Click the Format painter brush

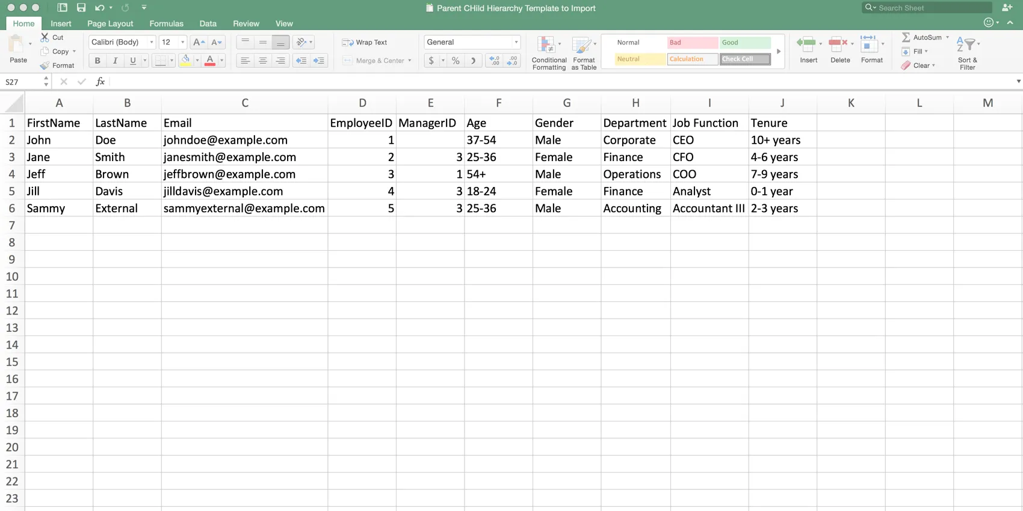[x=45, y=66]
